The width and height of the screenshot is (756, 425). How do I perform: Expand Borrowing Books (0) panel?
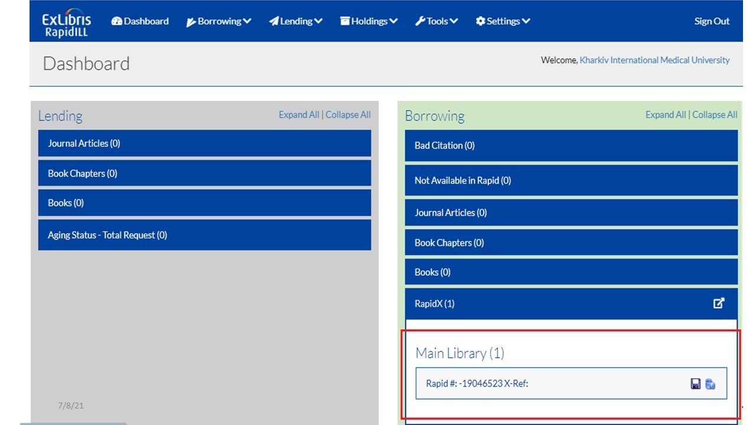571,272
